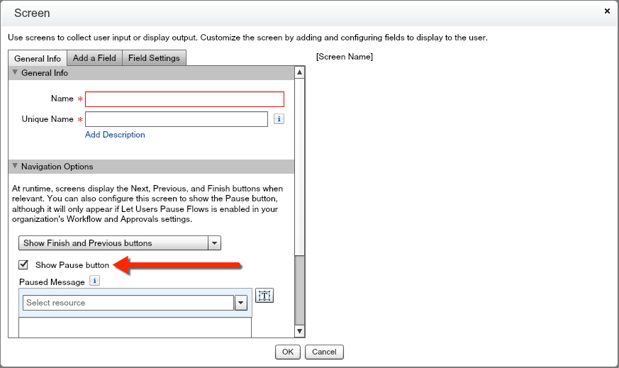Open the Select resource dropdown arrow
The height and width of the screenshot is (368, 619).
240,303
